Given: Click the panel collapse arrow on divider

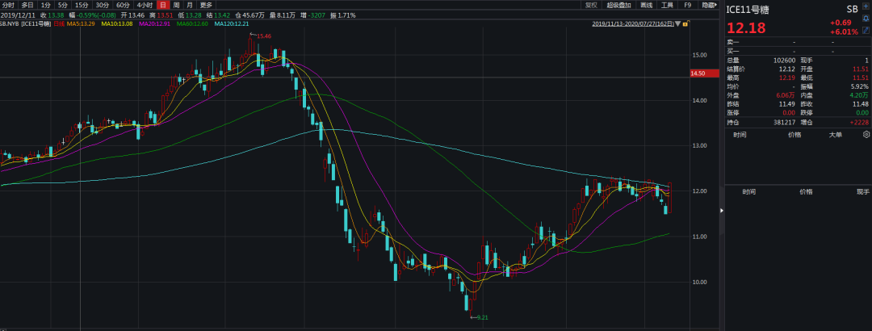Looking at the screenshot, I should point(722,210).
